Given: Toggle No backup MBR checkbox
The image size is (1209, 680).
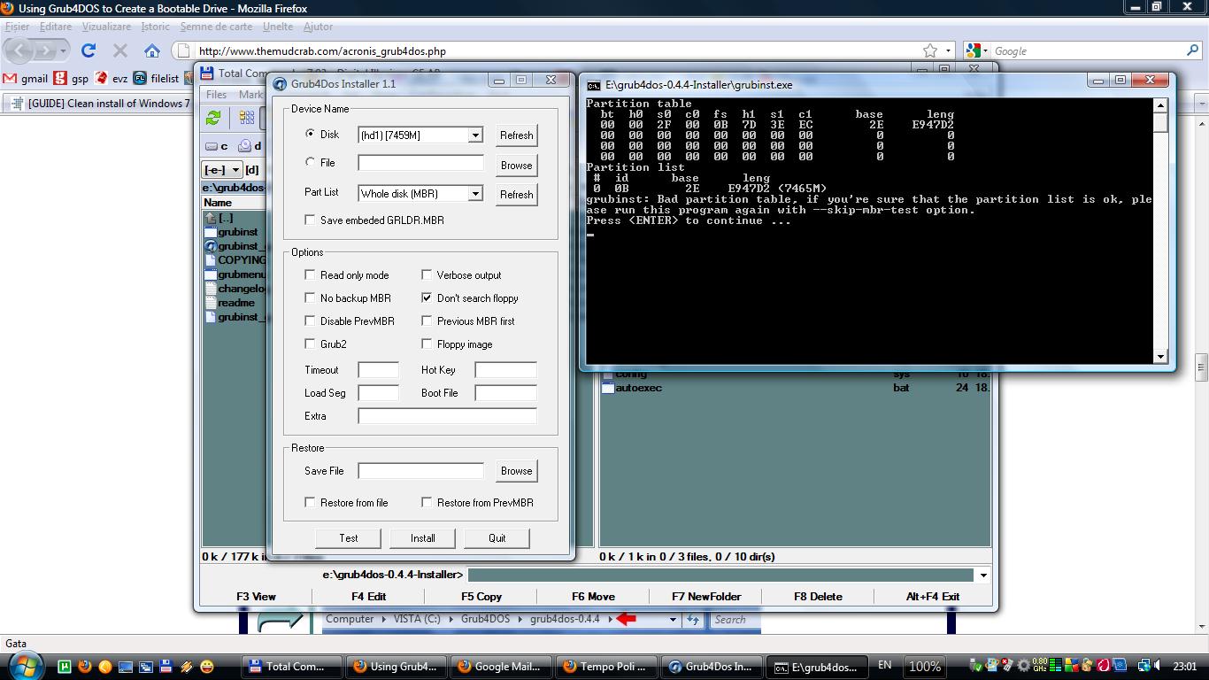Looking at the screenshot, I should (x=310, y=297).
